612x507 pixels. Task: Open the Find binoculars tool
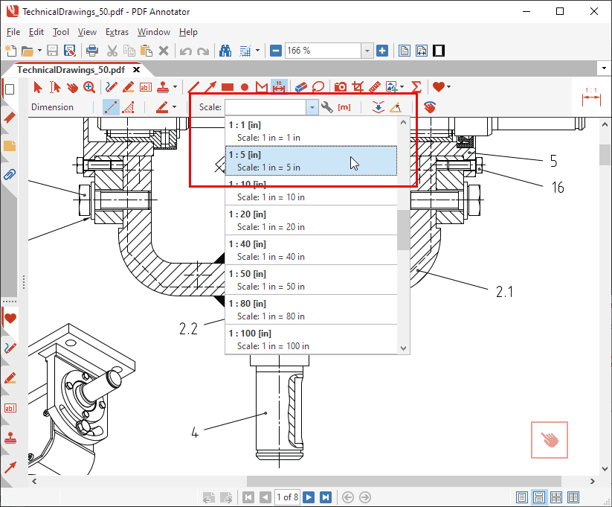[x=225, y=51]
